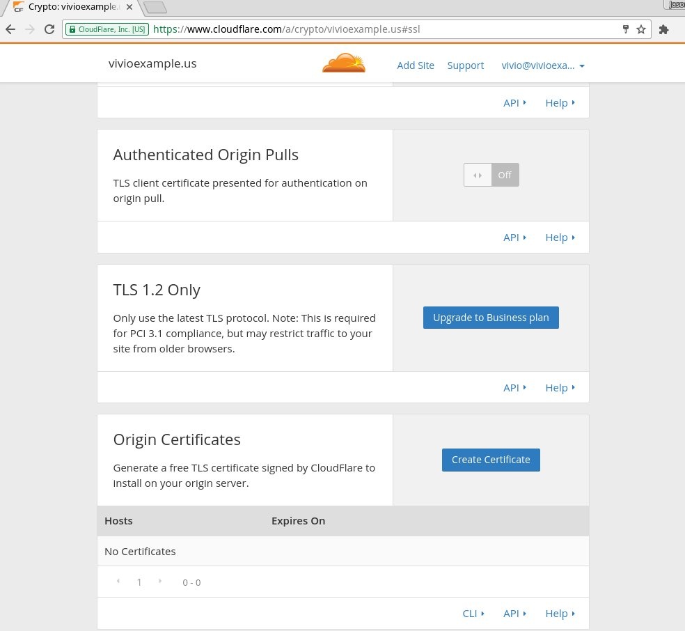Open the Support link

tap(465, 65)
